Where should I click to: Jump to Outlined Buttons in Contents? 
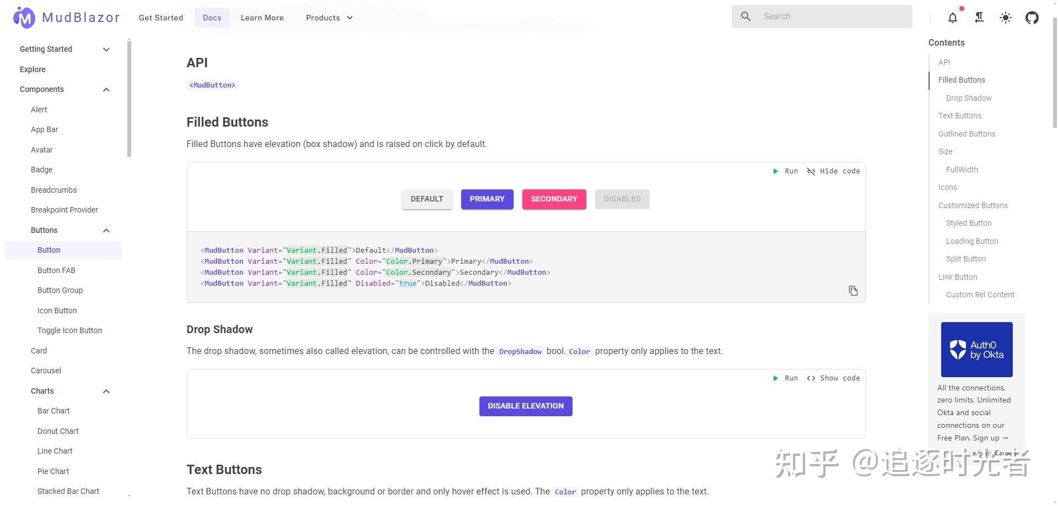click(967, 134)
